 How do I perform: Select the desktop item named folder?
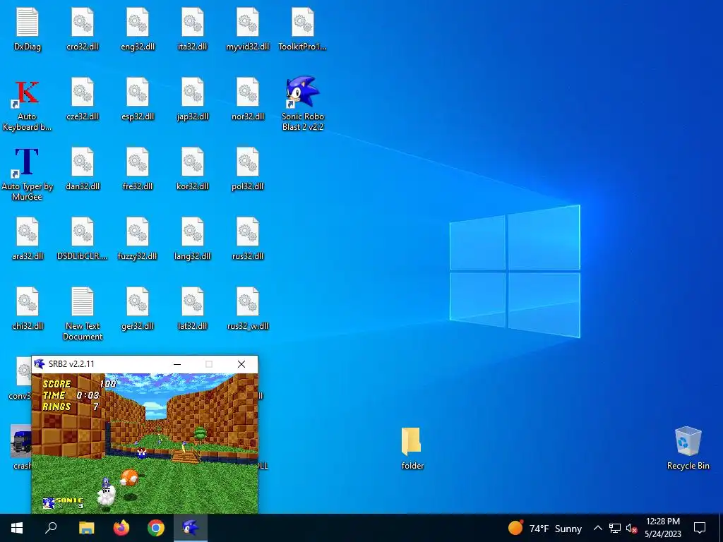[412, 448]
